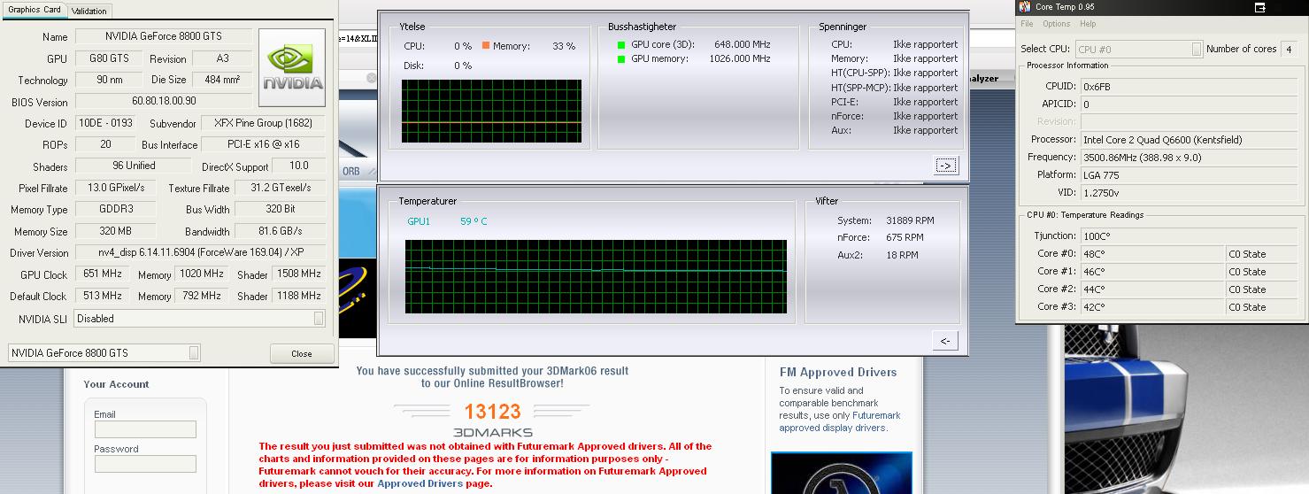
Task: Click the Subvendor XFX Pine Group field
Action: [263, 123]
